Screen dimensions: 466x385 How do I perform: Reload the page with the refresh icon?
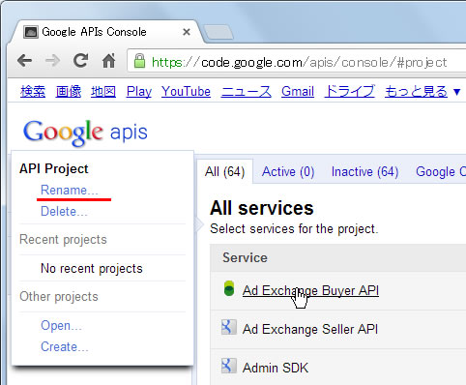tap(80, 60)
